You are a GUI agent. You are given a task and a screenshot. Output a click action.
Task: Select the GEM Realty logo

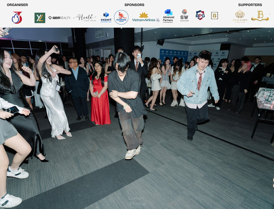tap(59, 18)
